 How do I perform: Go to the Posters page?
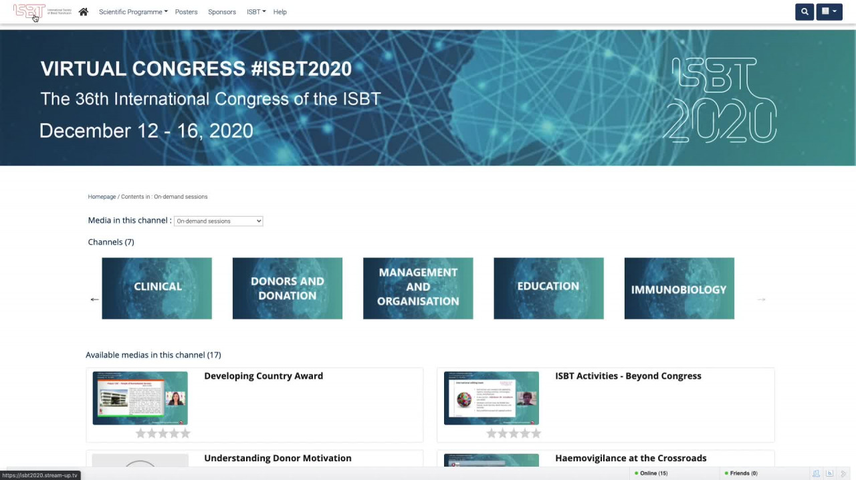pyautogui.click(x=186, y=12)
